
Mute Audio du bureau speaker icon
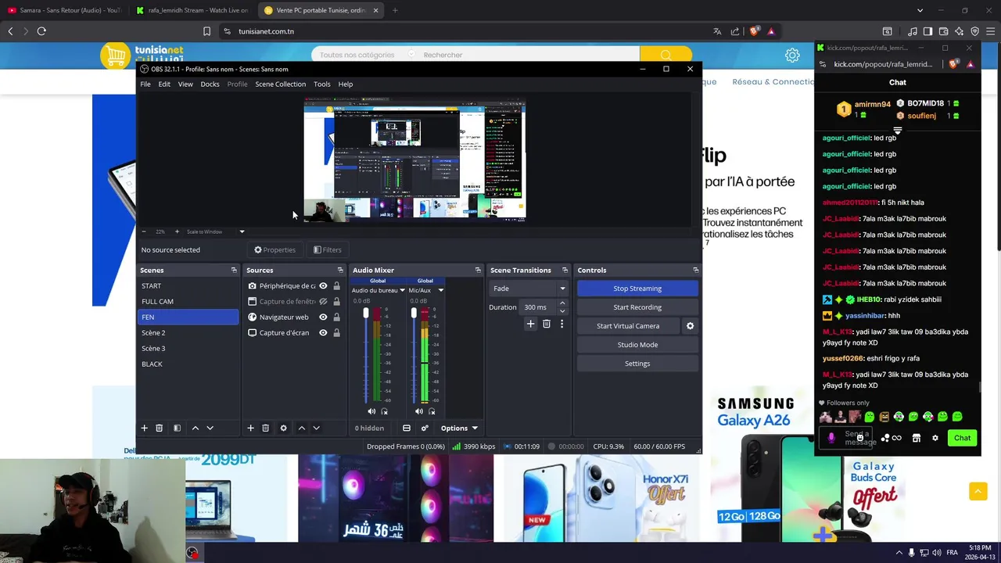click(x=371, y=411)
